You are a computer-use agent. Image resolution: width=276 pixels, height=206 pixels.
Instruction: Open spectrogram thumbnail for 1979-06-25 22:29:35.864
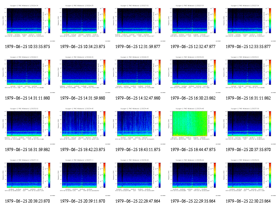[x=193, y=177]
